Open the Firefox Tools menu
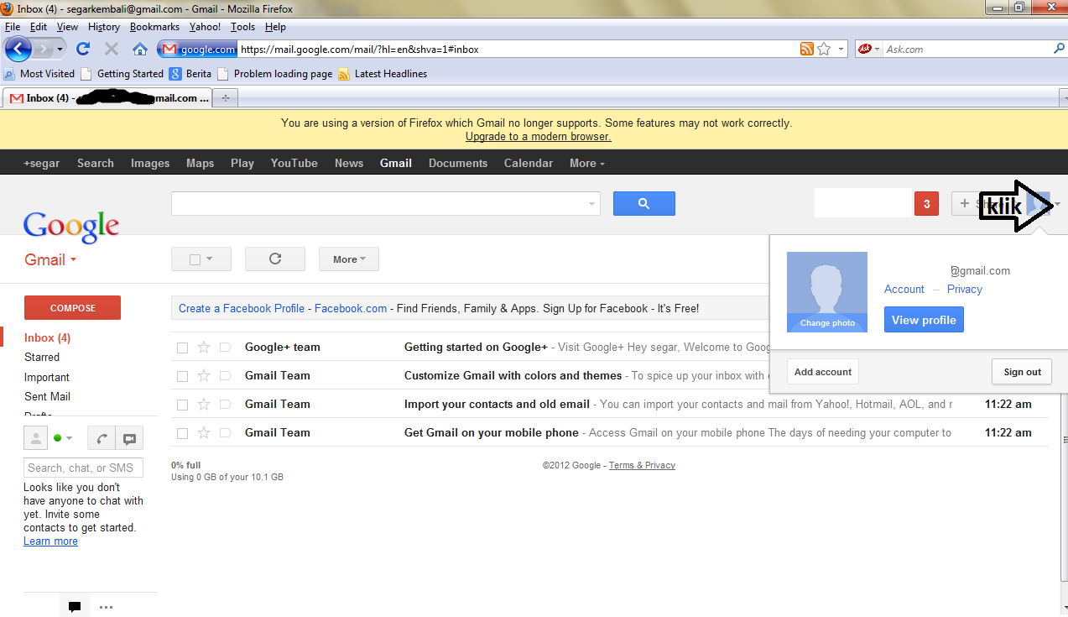This screenshot has height=617, width=1068. 242,27
